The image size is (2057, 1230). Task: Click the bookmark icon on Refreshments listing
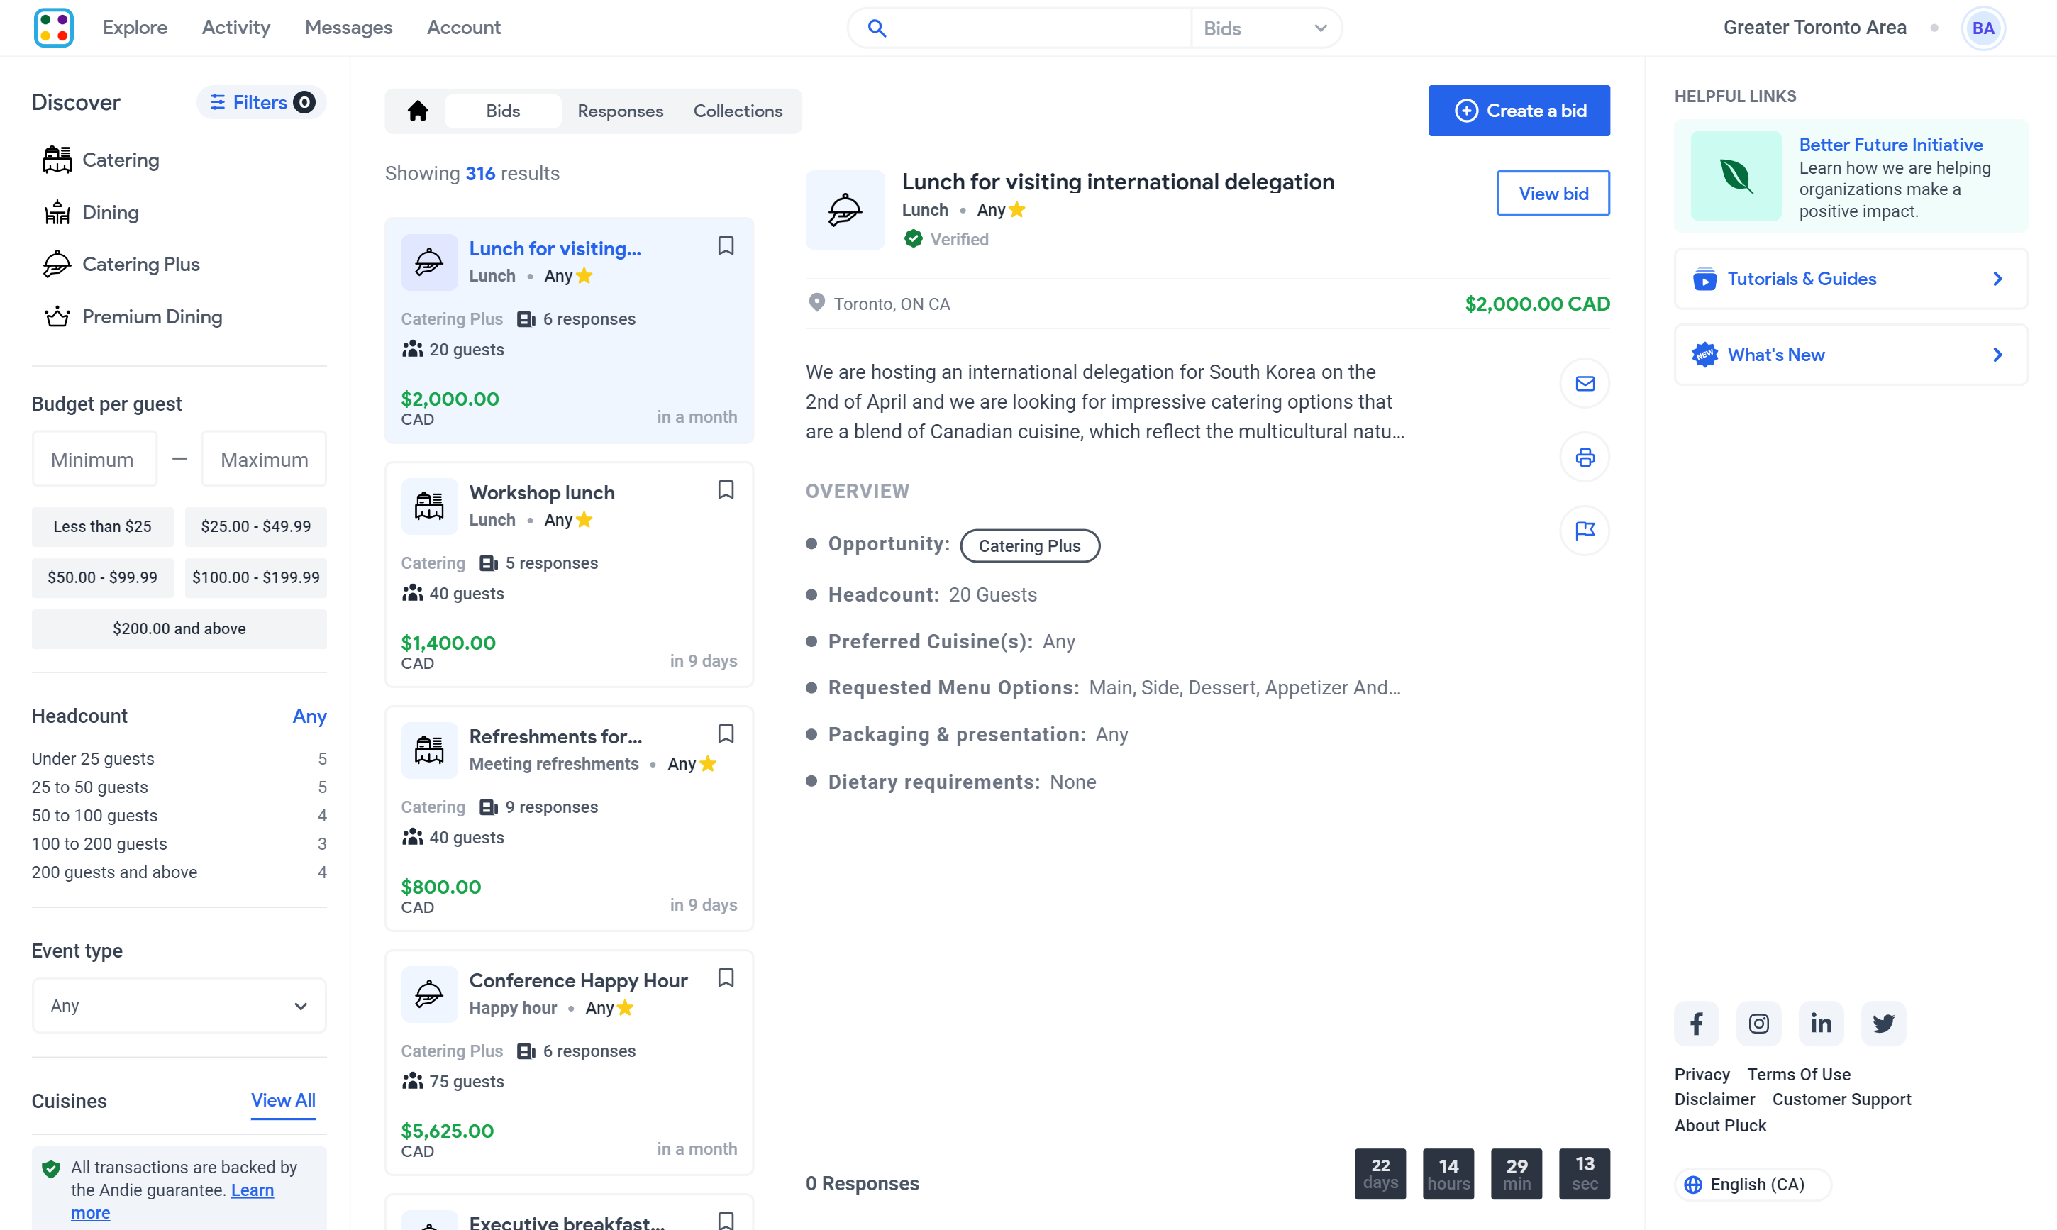(726, 733)
